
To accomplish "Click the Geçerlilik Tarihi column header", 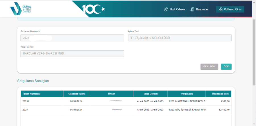I will 76,94.
